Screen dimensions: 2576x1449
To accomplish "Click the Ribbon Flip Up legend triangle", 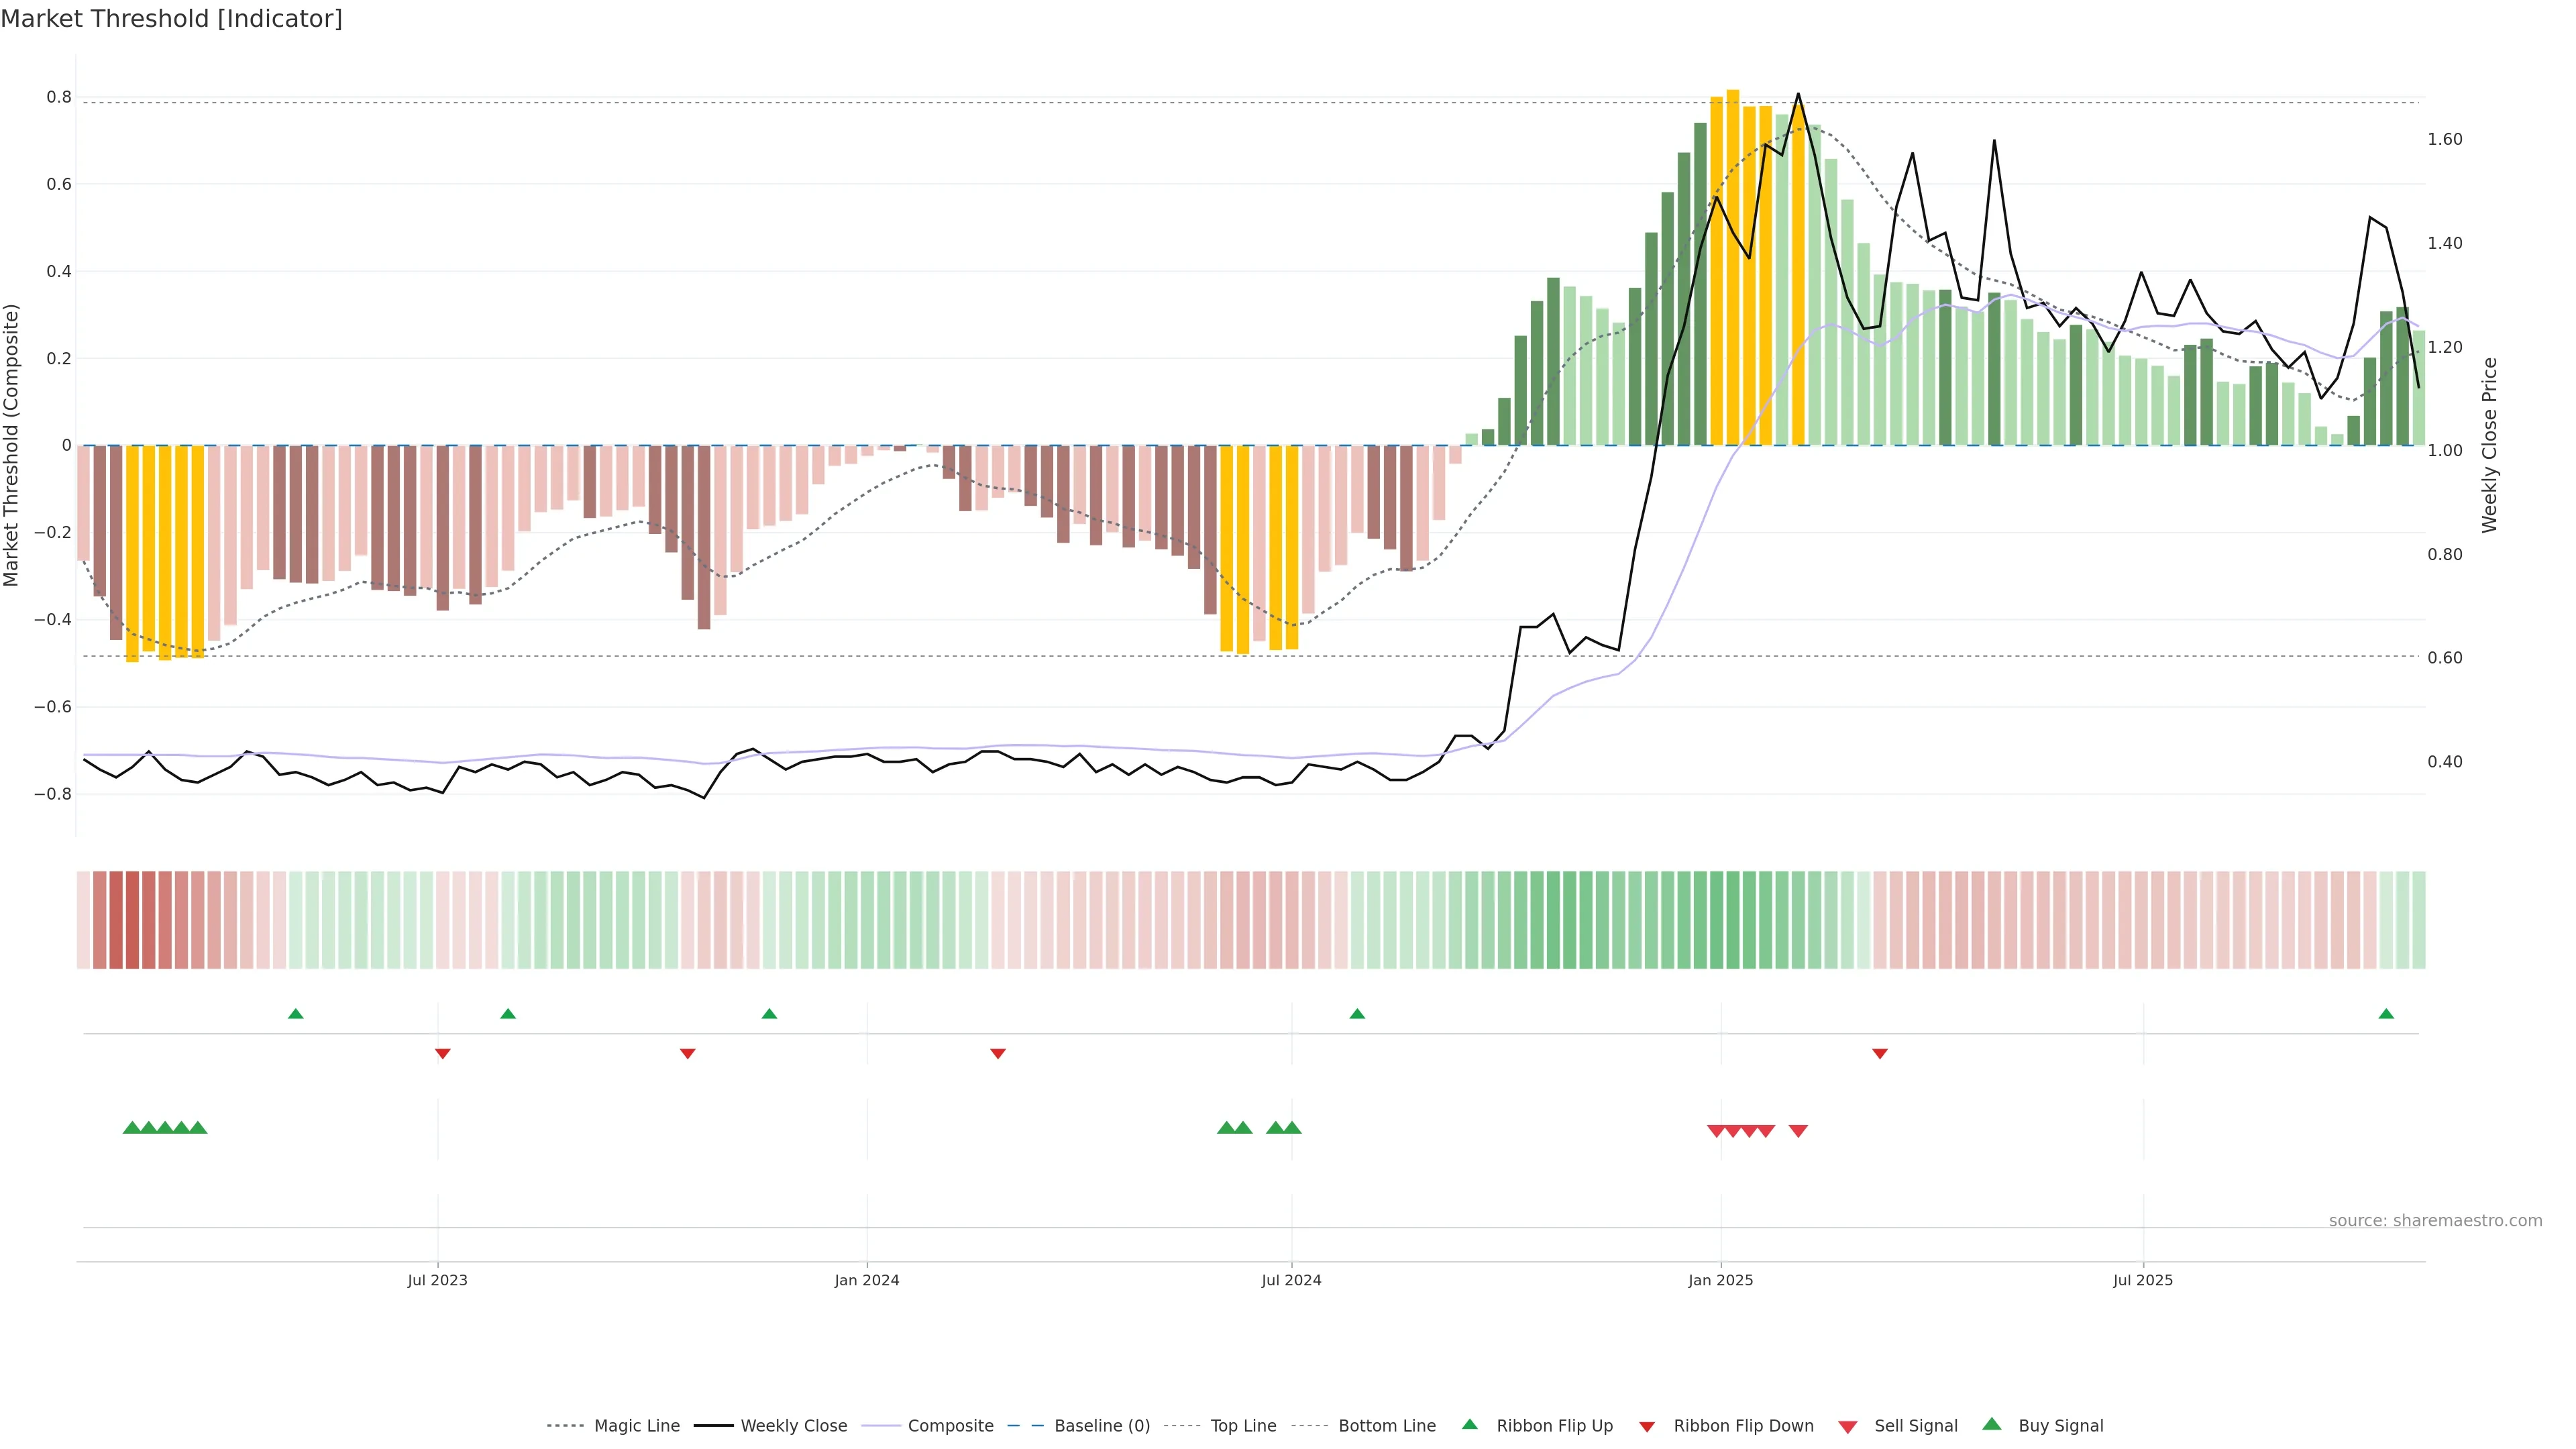I will click(x=1469, y=1424).
